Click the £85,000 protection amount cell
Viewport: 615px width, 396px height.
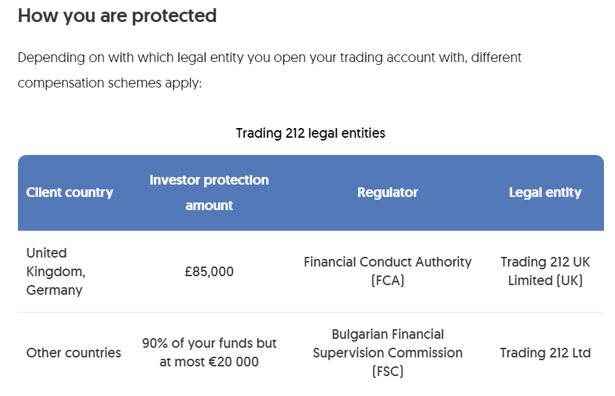(x=209, y=272)
